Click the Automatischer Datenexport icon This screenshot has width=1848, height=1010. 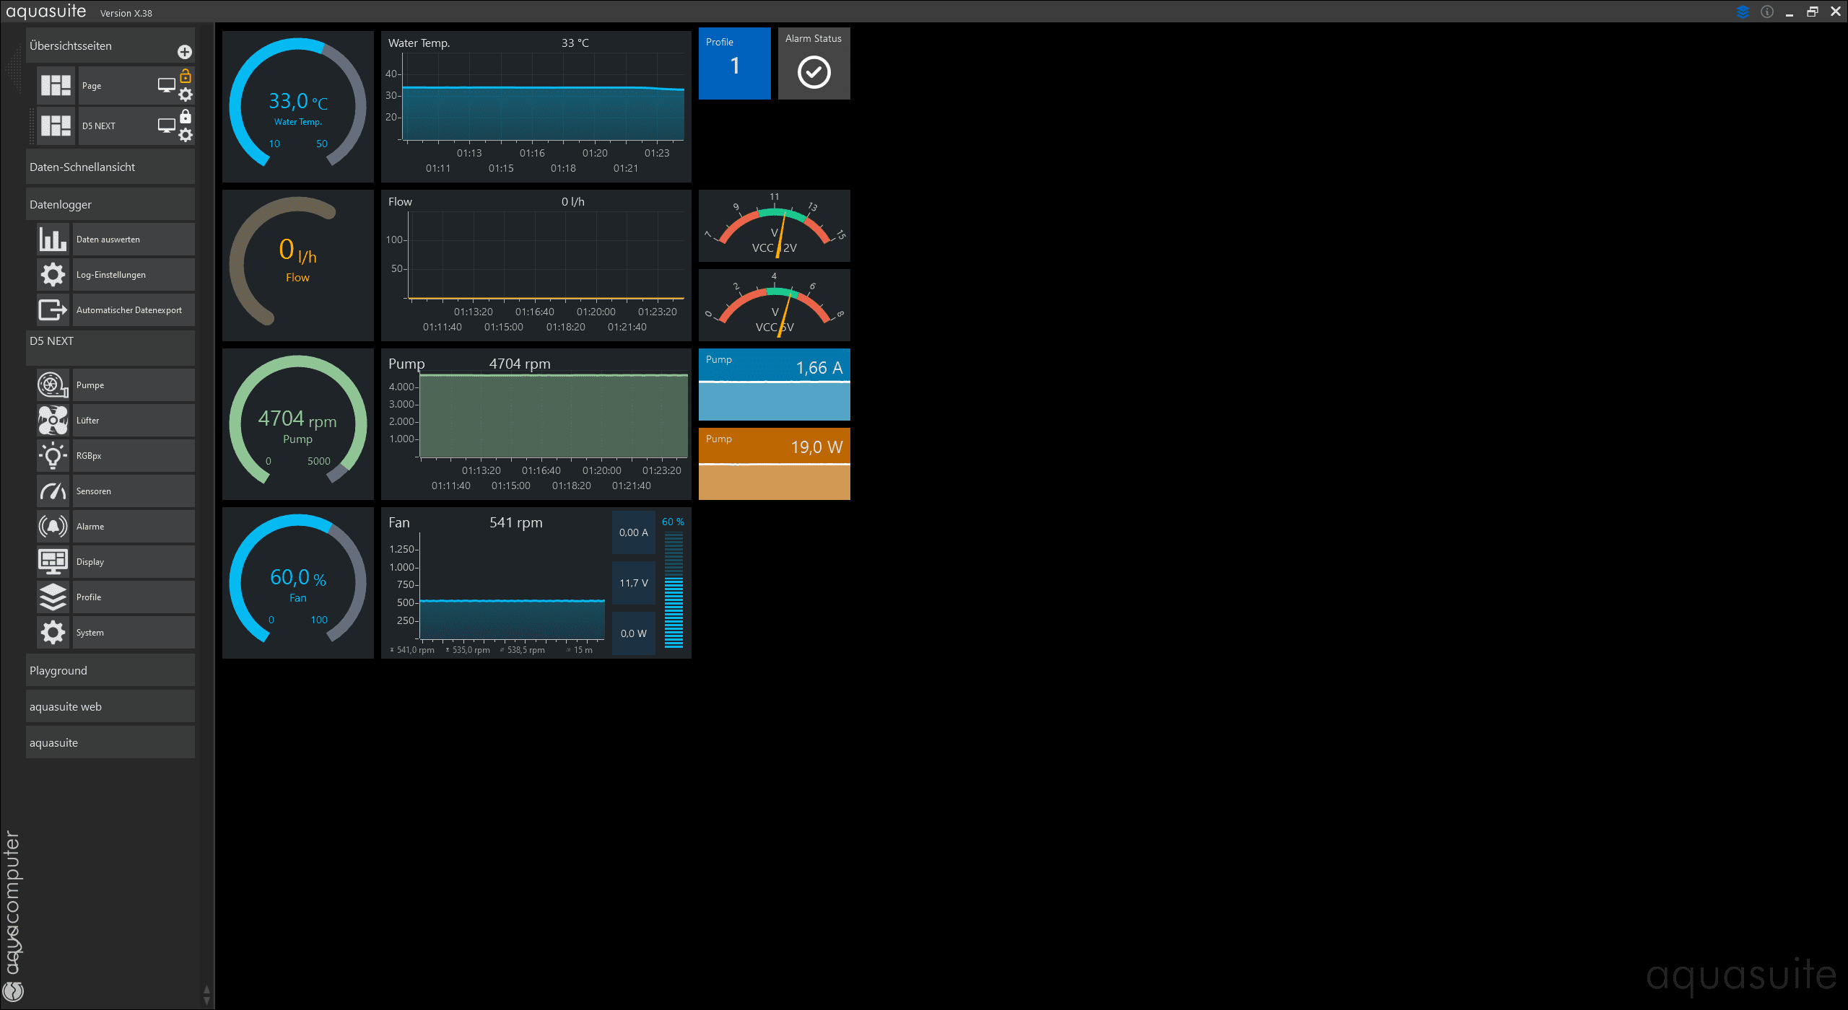click(x=53, y=310)
